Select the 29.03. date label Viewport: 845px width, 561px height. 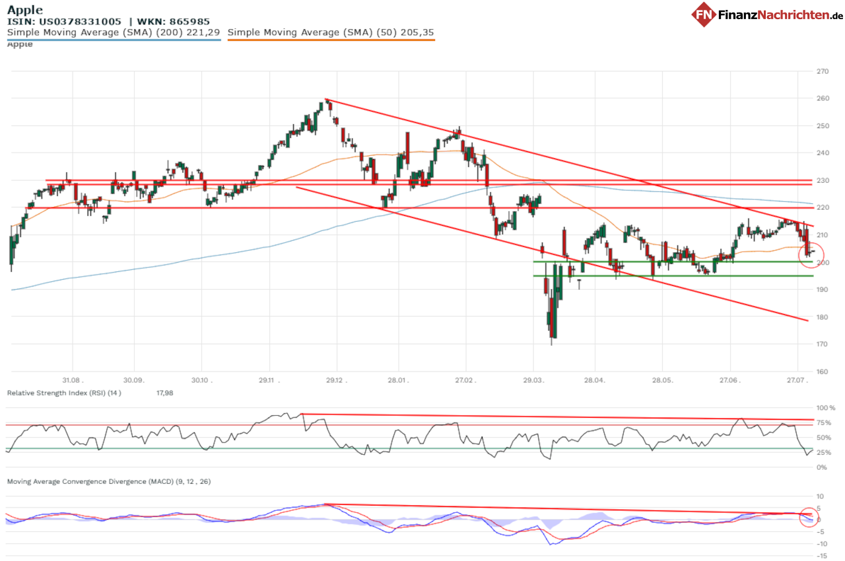(533, 380)
